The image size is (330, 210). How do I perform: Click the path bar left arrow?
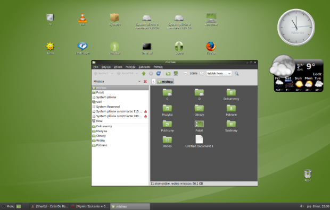coord(153,82)
